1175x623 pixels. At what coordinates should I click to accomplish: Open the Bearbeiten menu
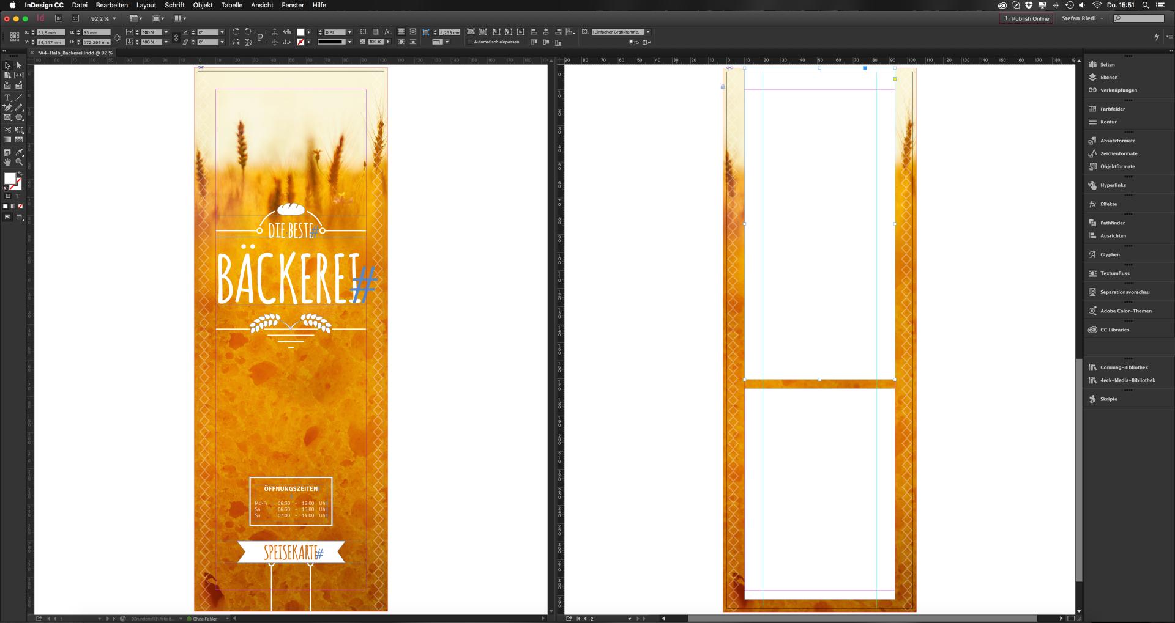112,5
